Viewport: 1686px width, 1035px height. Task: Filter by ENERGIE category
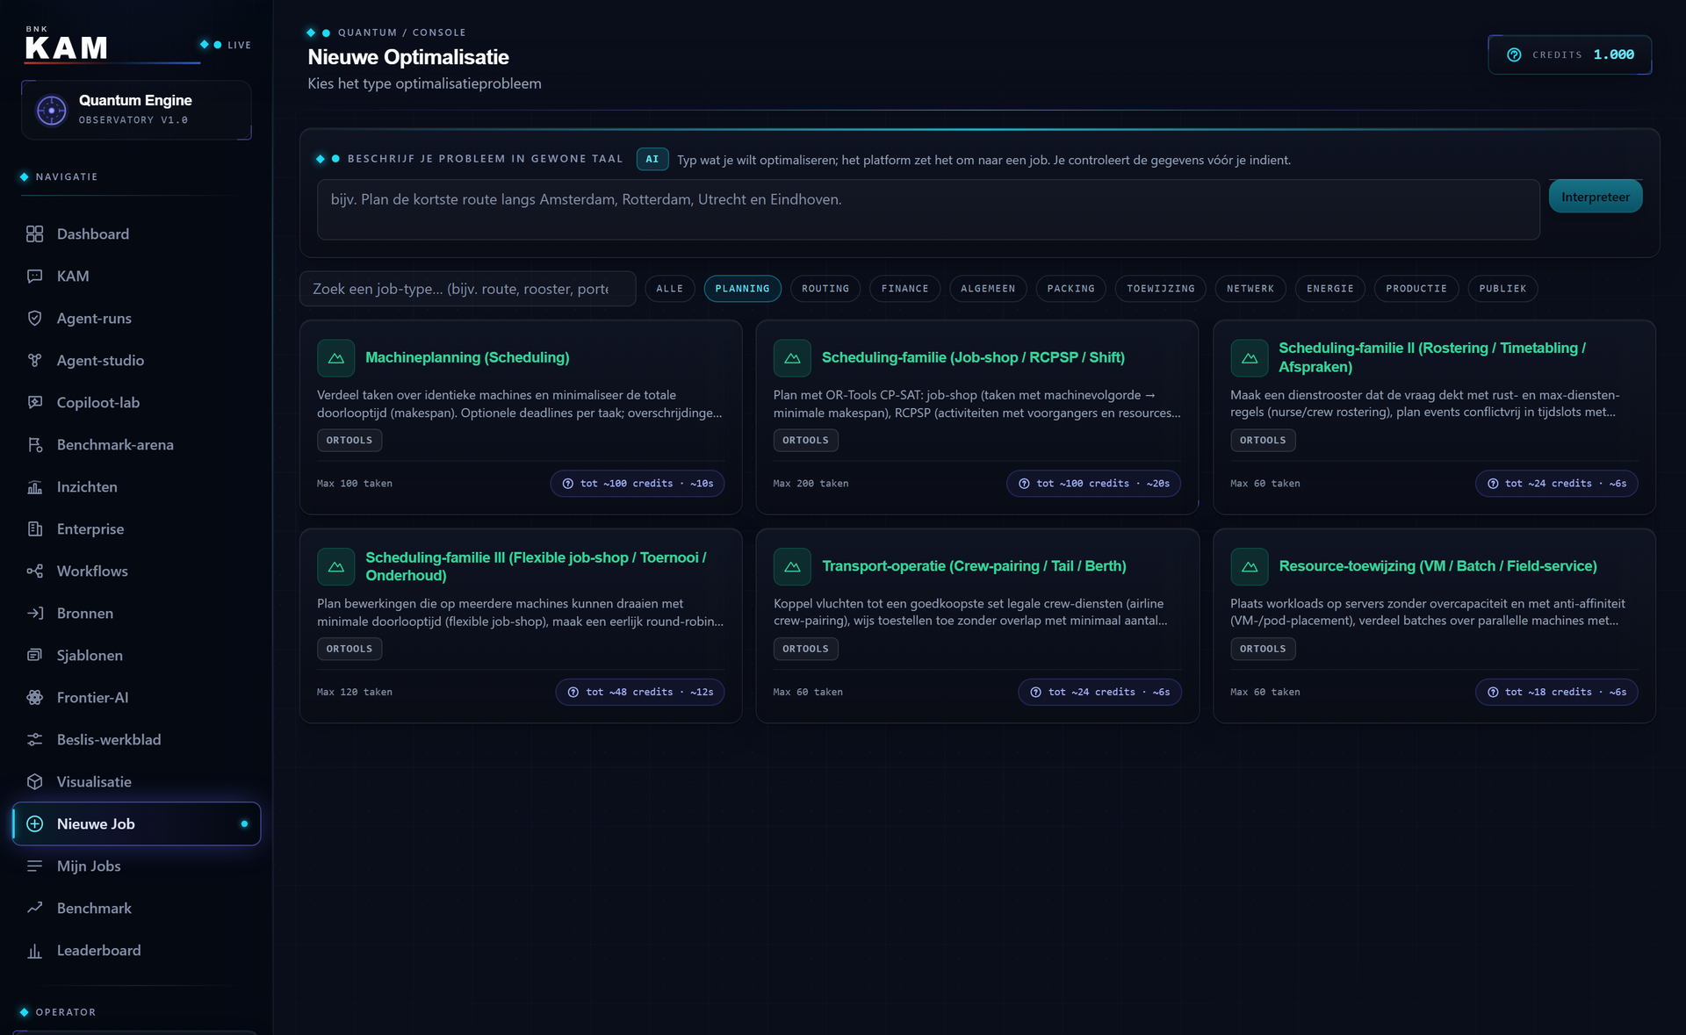pyautogui.click(x=1329, y=289)
